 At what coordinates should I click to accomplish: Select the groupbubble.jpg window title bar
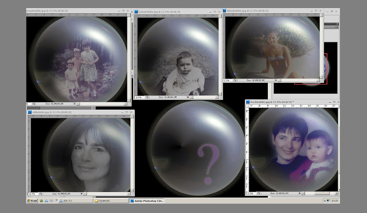[x=79, y=11]
